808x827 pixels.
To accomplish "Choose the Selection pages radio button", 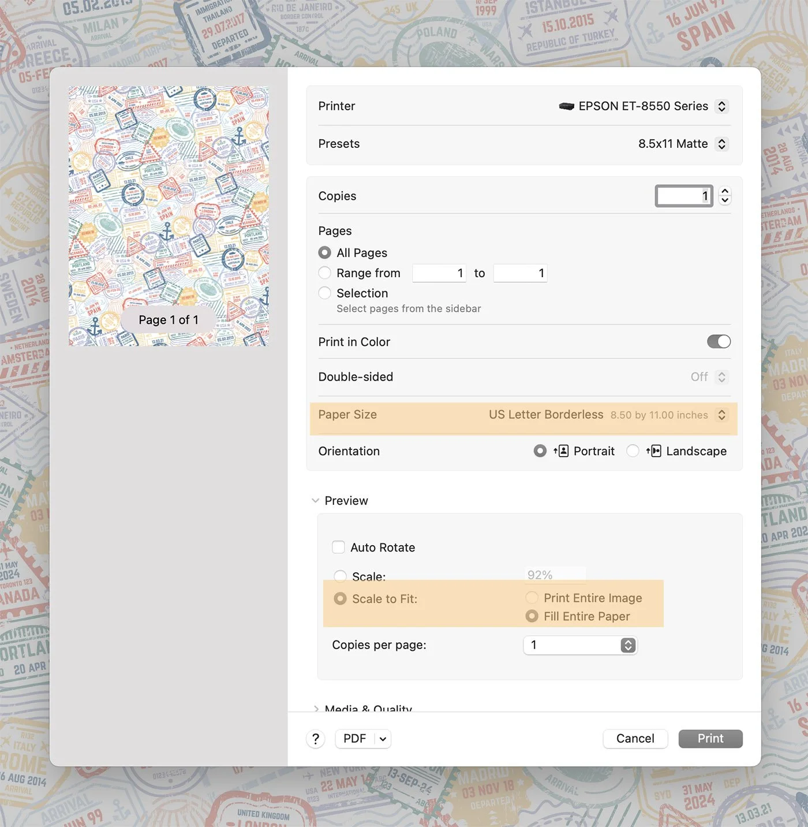I will (325, 293).
